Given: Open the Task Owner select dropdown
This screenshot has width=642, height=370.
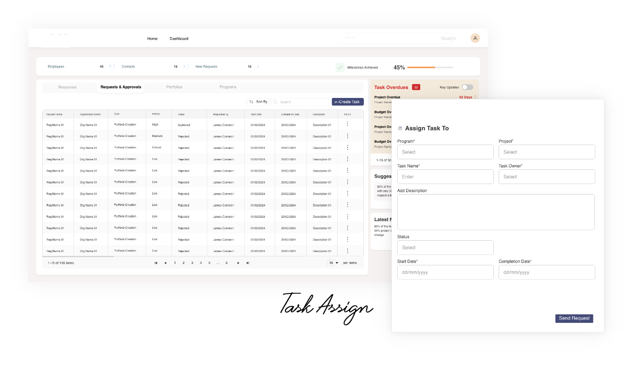Looking at the screenshot, I should point(547,177).
